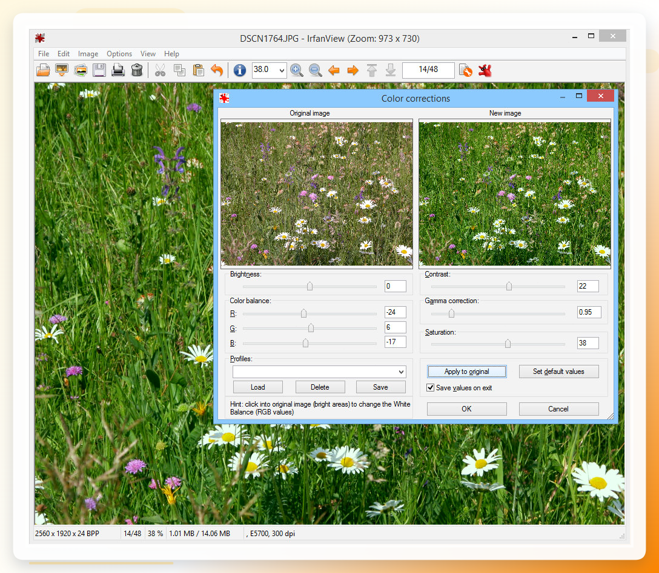
Task: Click the Gamma correction value field
Action: pos(589,312)
